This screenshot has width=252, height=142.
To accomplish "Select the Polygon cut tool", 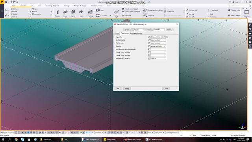I will pos(192,10).
